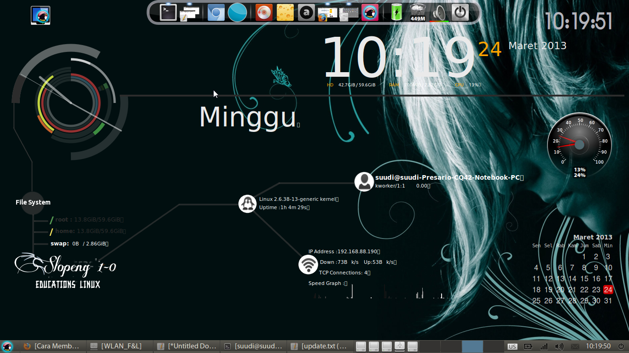Viewport: 629px width, 353px height.
Task: Click the tray speaker to adjust volume
Action: point(559,346)
